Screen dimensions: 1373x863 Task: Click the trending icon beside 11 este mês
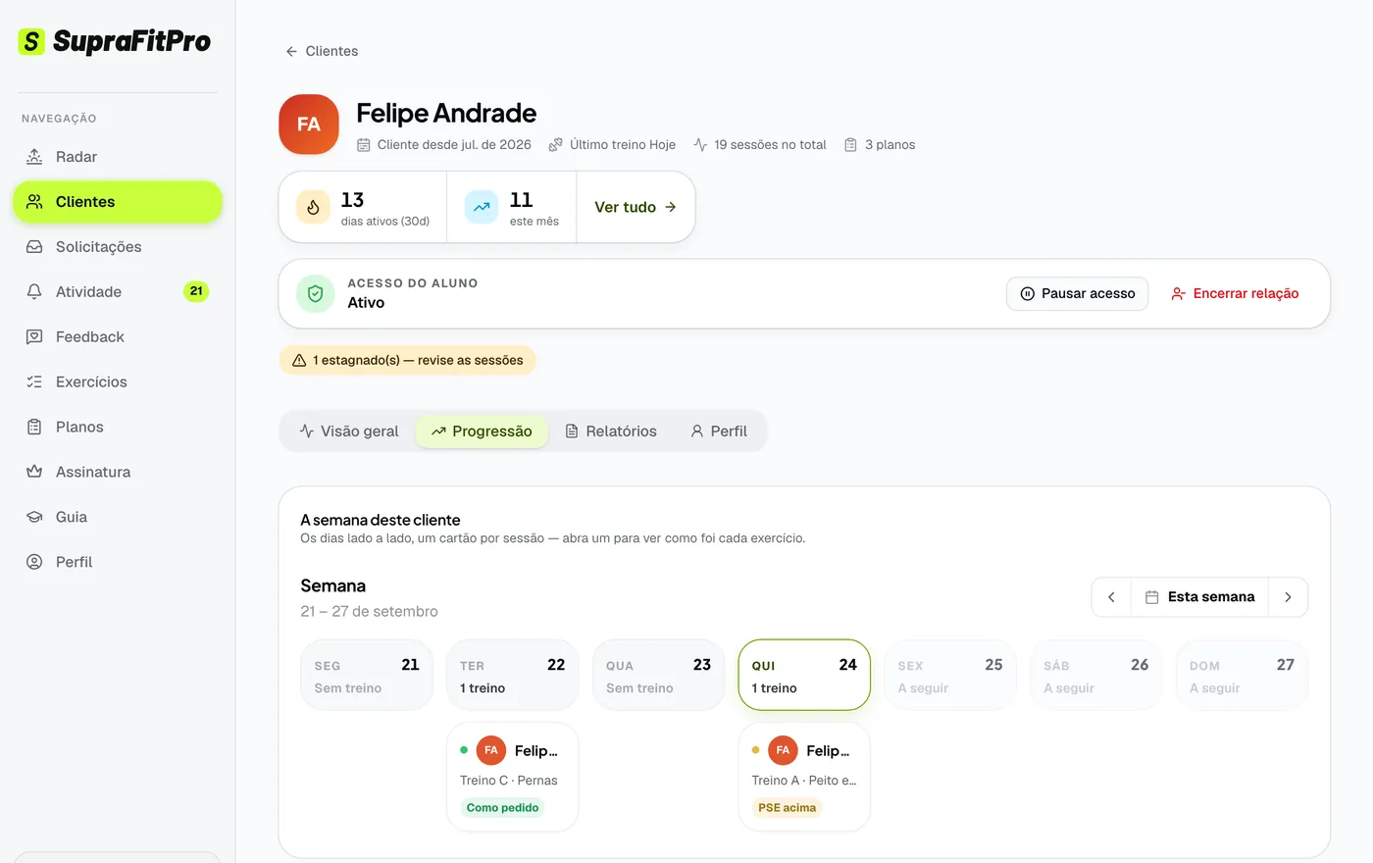pyautogui.click(x=482, y=207)
